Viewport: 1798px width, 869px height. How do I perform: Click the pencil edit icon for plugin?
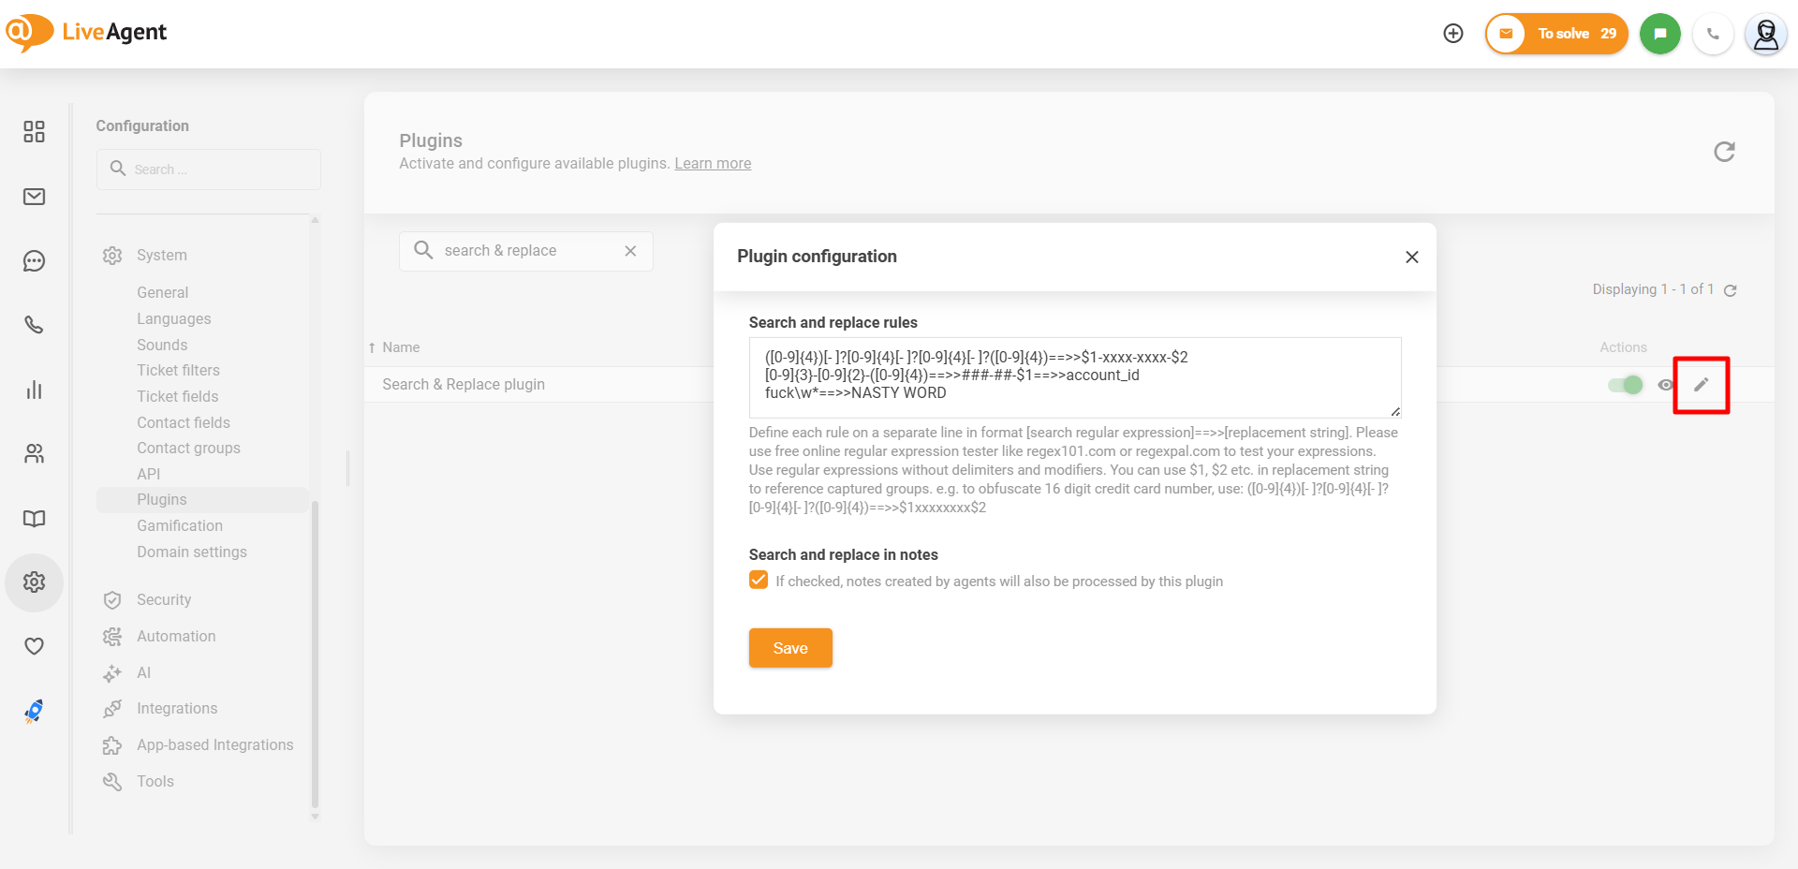click(1701, 385)
